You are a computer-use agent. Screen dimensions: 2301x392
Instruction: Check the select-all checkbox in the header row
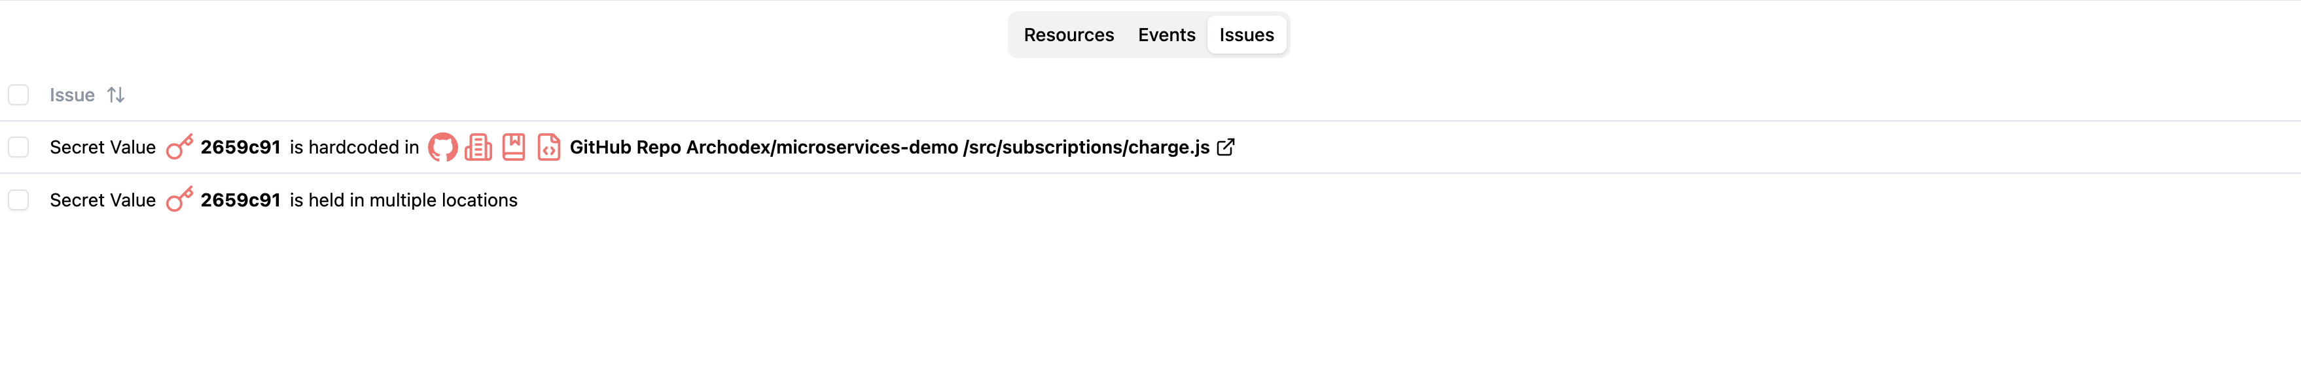pos(19,93)
